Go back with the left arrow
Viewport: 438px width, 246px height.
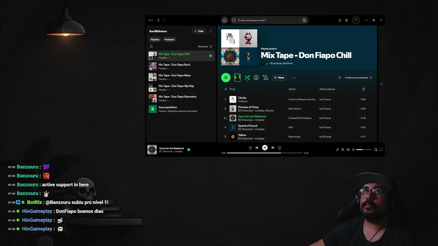158,20
